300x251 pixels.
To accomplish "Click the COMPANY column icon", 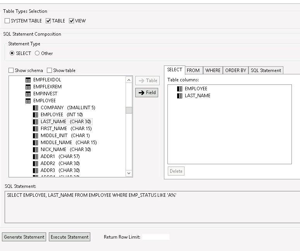I will [35, 108].
